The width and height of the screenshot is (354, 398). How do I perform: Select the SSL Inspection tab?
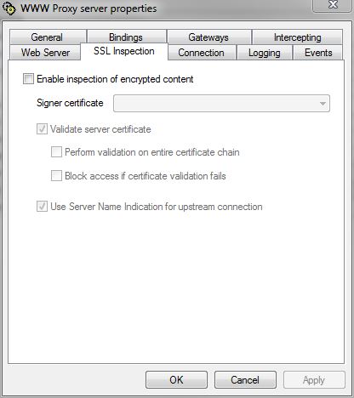pos(124,51)
